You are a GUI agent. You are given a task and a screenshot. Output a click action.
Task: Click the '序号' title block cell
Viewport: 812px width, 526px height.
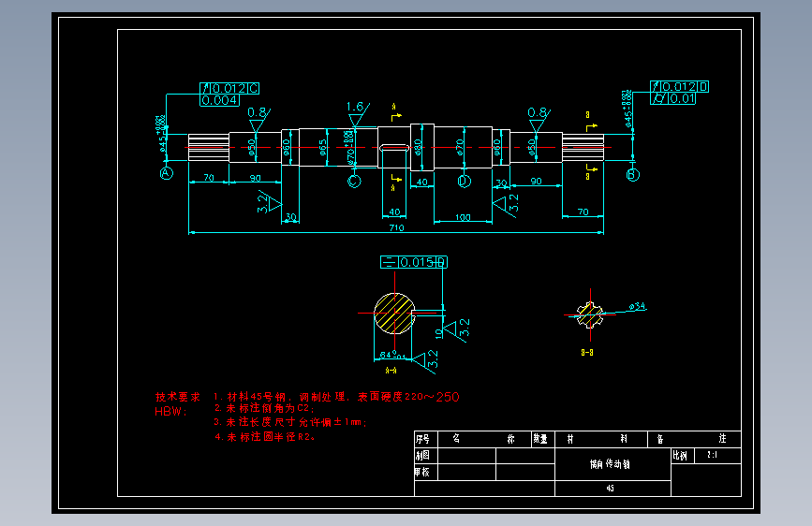426,439
